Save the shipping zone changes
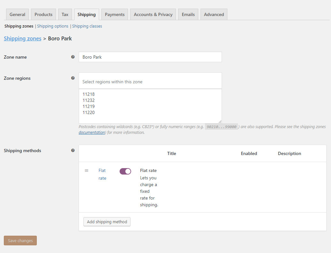Image resolution: width=331 pixels, height=253 pixels. tap(20, 240)
